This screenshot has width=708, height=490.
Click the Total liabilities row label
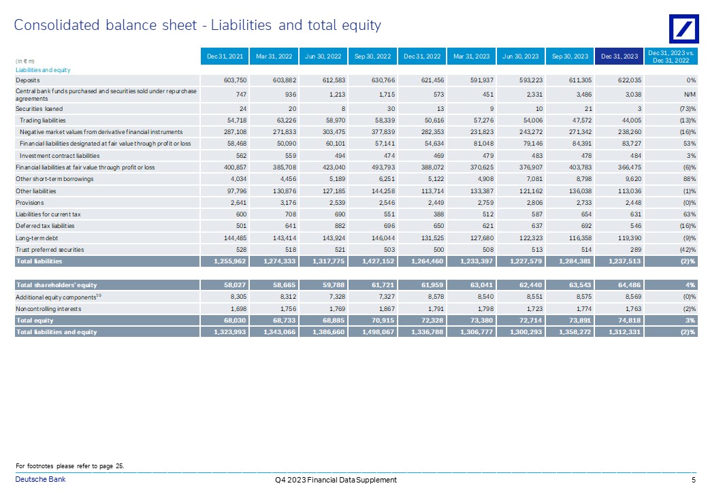point(39,261)
